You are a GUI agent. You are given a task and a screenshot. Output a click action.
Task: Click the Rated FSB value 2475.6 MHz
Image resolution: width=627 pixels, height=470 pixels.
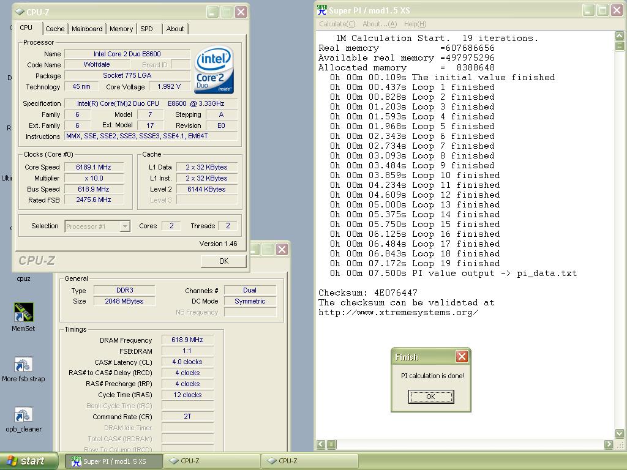[94, 200]
